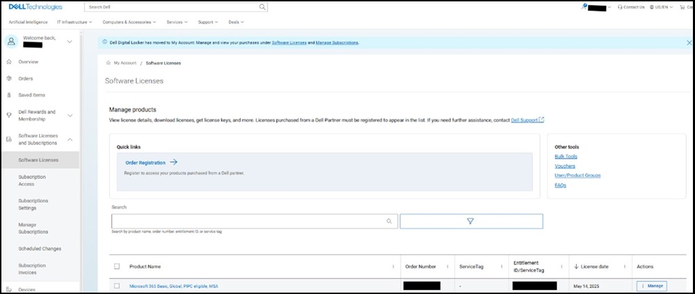Click the user profile avatar in sidebar
This screenshot has height=294, width=695.
(x=11, y=42)
